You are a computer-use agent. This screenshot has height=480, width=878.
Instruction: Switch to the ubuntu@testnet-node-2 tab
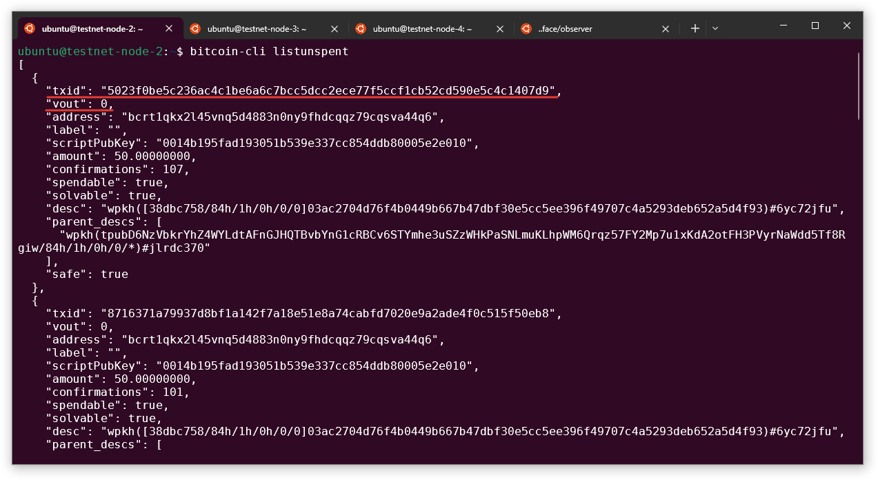click(100, 28)
